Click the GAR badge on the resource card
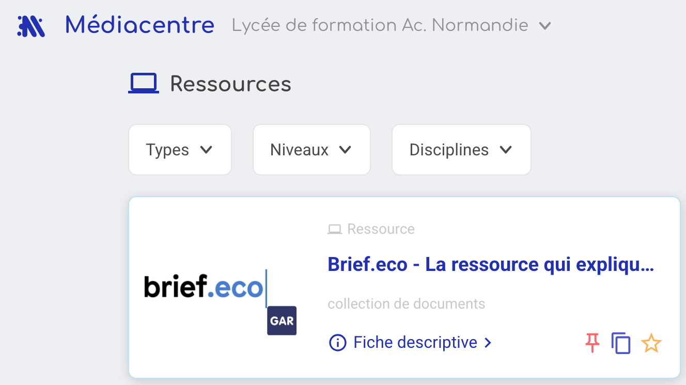Image resolution: width=686 pixels, height=385 pixels. pos(282,321)
